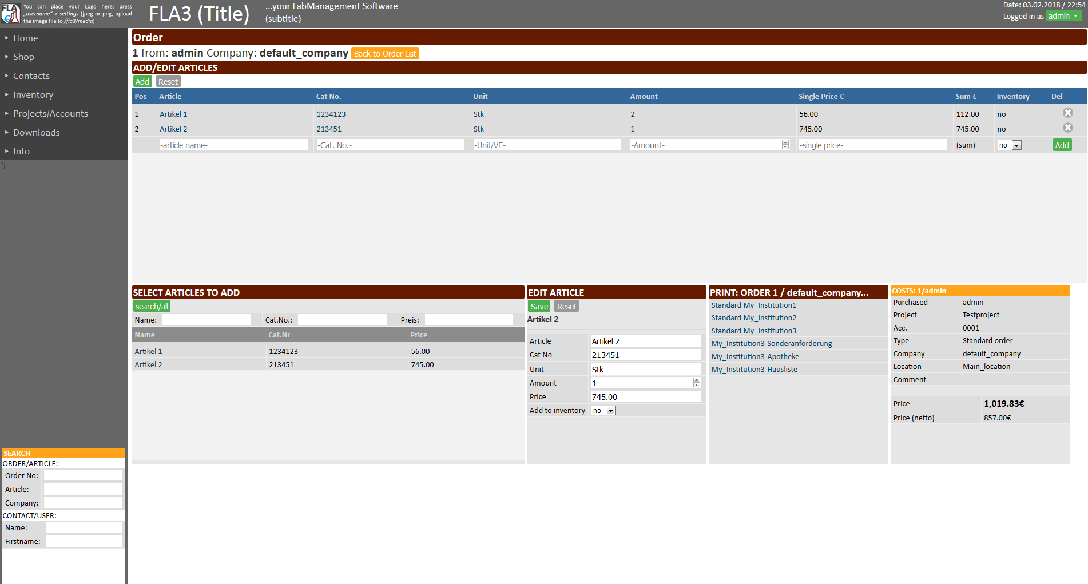The image size is (1088, 584).
Task: Remove Artikel 2 row with its delete icon
Action: tap(1067, 128)
